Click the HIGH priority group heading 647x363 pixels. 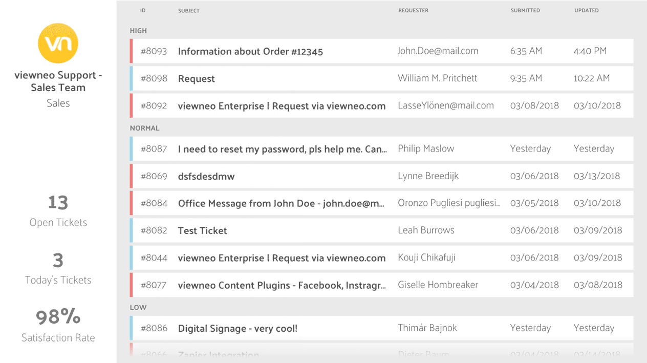pyautogui.click(x=138, y=31)
